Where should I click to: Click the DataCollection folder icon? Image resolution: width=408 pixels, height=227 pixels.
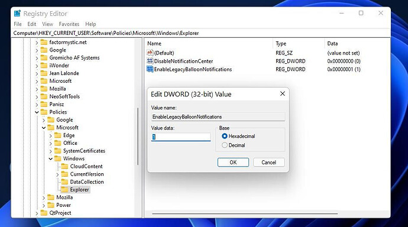coord(64,181)
